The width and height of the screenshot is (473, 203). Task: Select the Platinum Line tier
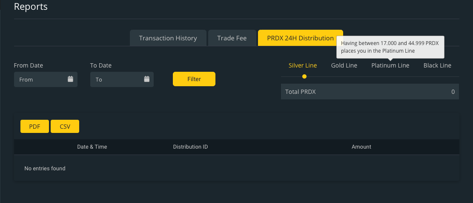tap(390, 65)
